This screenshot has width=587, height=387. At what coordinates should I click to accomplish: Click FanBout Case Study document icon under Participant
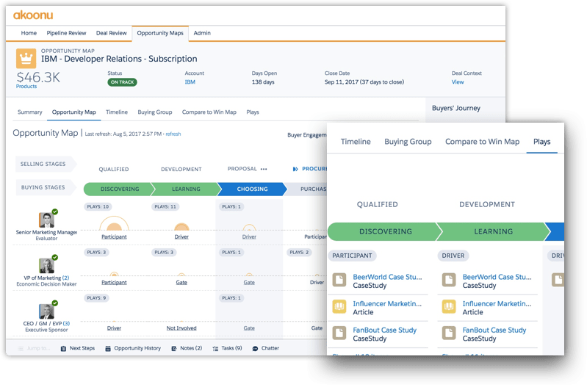coord(339,333)
